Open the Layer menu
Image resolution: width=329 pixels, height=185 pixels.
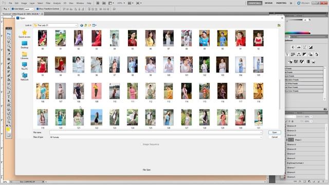32,4
